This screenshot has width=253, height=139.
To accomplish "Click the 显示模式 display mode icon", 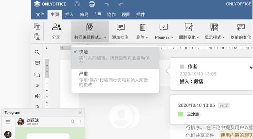I will [214, 27].
